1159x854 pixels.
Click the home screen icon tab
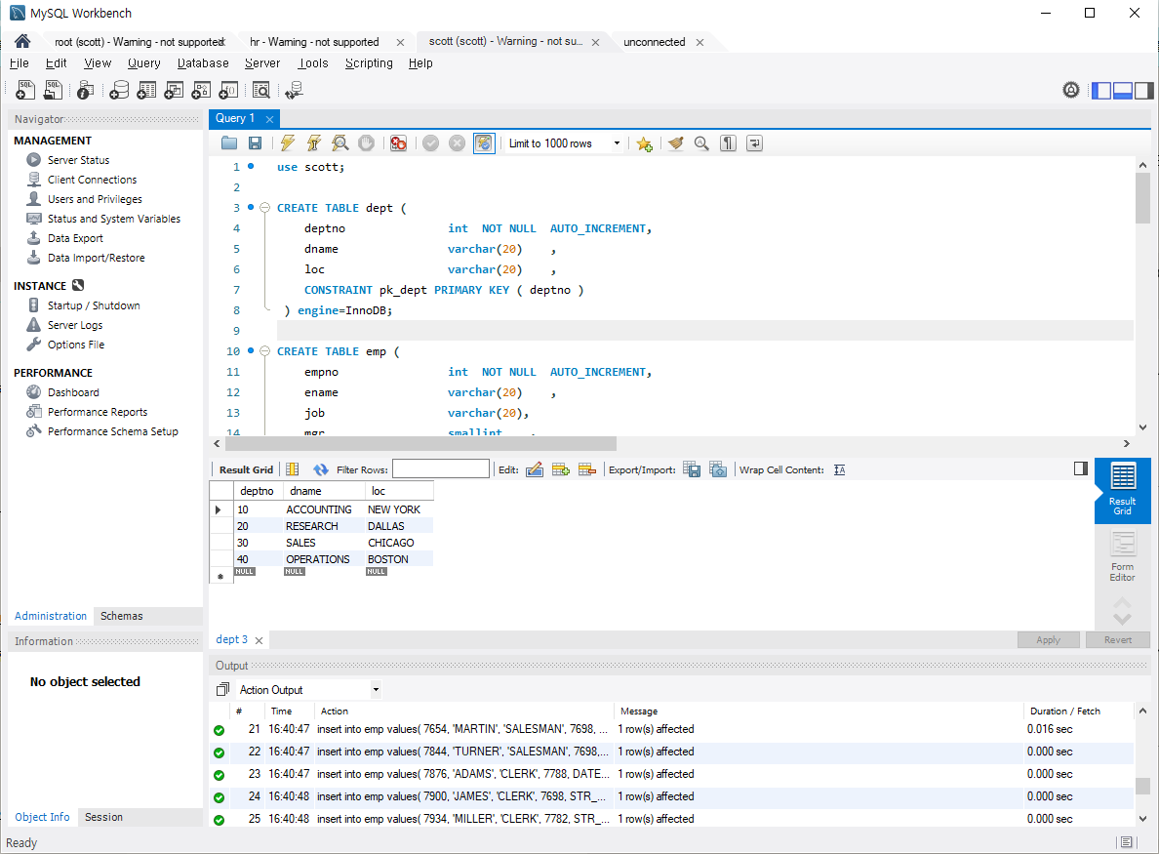pos(22,41)
